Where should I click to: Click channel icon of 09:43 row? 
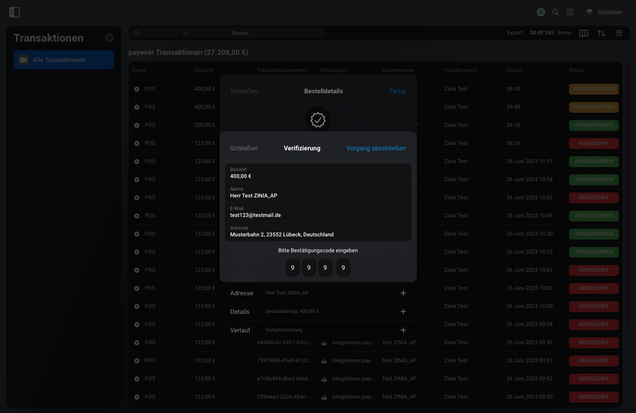tap(137, 89)
